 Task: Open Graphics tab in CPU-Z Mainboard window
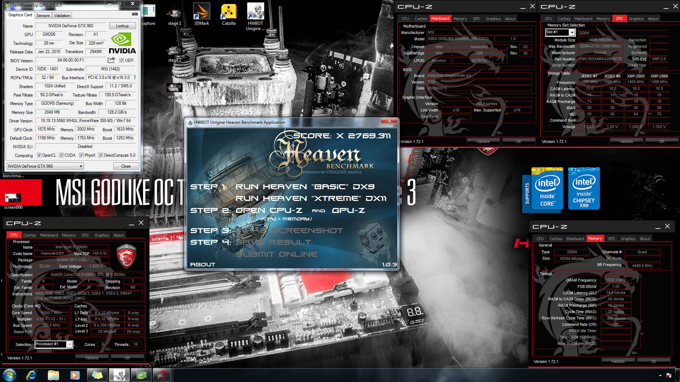[493, 19]
